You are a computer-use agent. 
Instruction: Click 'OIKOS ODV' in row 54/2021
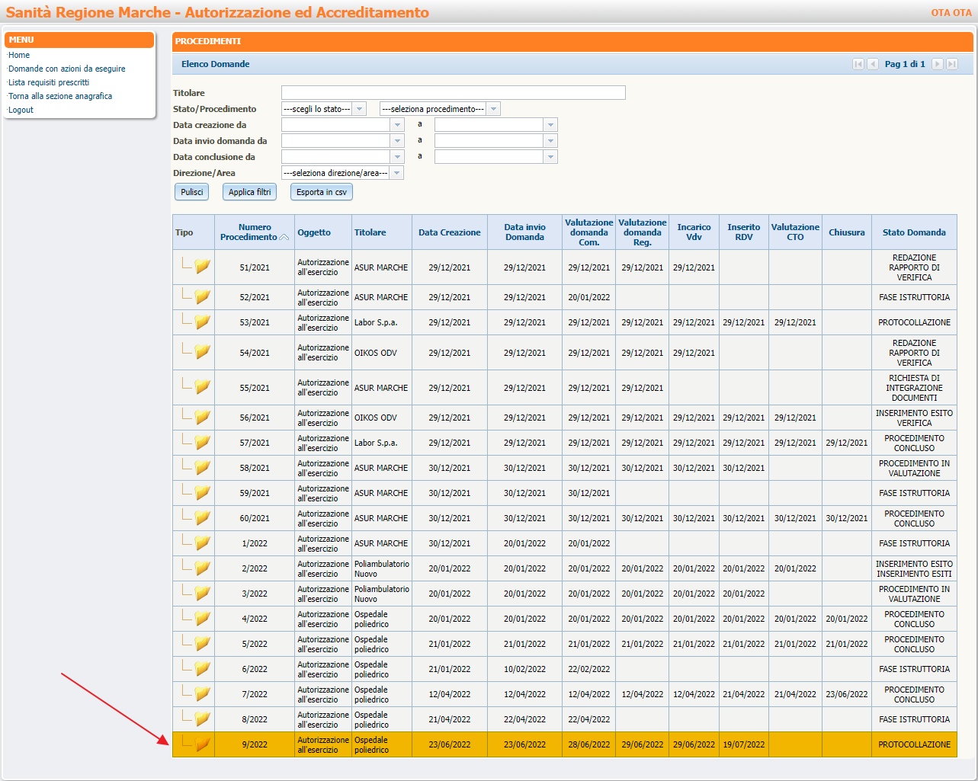coord(376,353)
